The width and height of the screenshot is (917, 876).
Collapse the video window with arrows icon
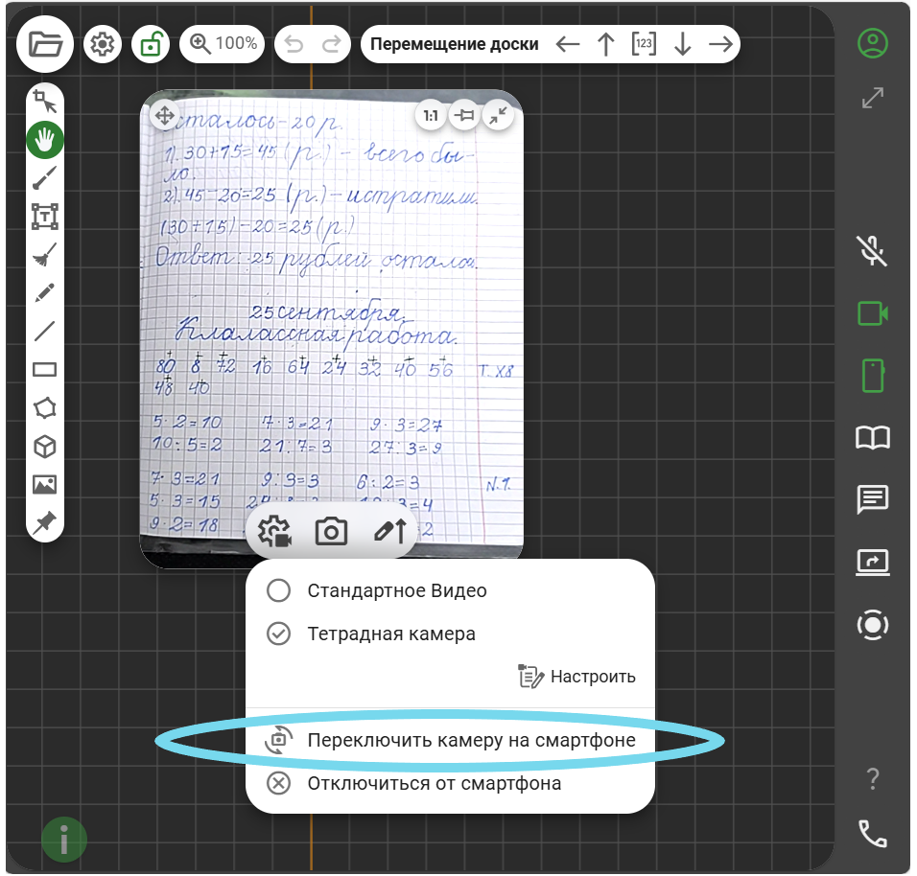[496, 116]
